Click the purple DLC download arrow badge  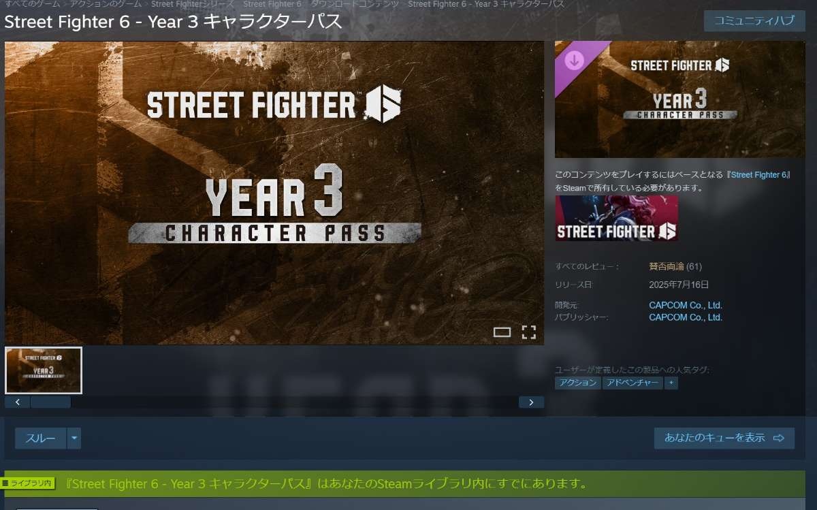pyautogui.click(x=575, y=61)
